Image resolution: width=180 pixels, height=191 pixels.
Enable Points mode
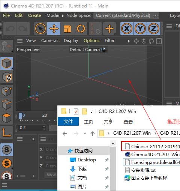pos(7,91)
